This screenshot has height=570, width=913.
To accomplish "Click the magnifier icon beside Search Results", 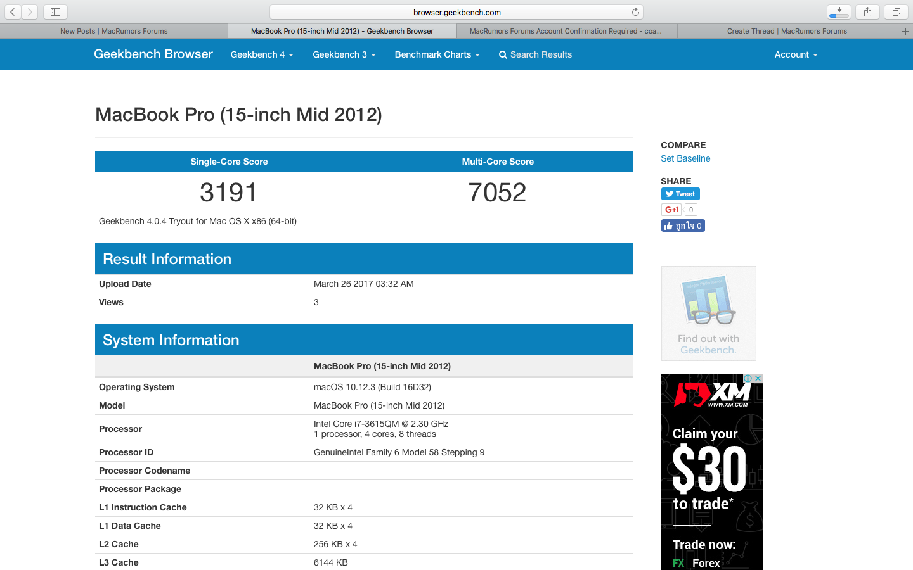I will click(503, 55).
